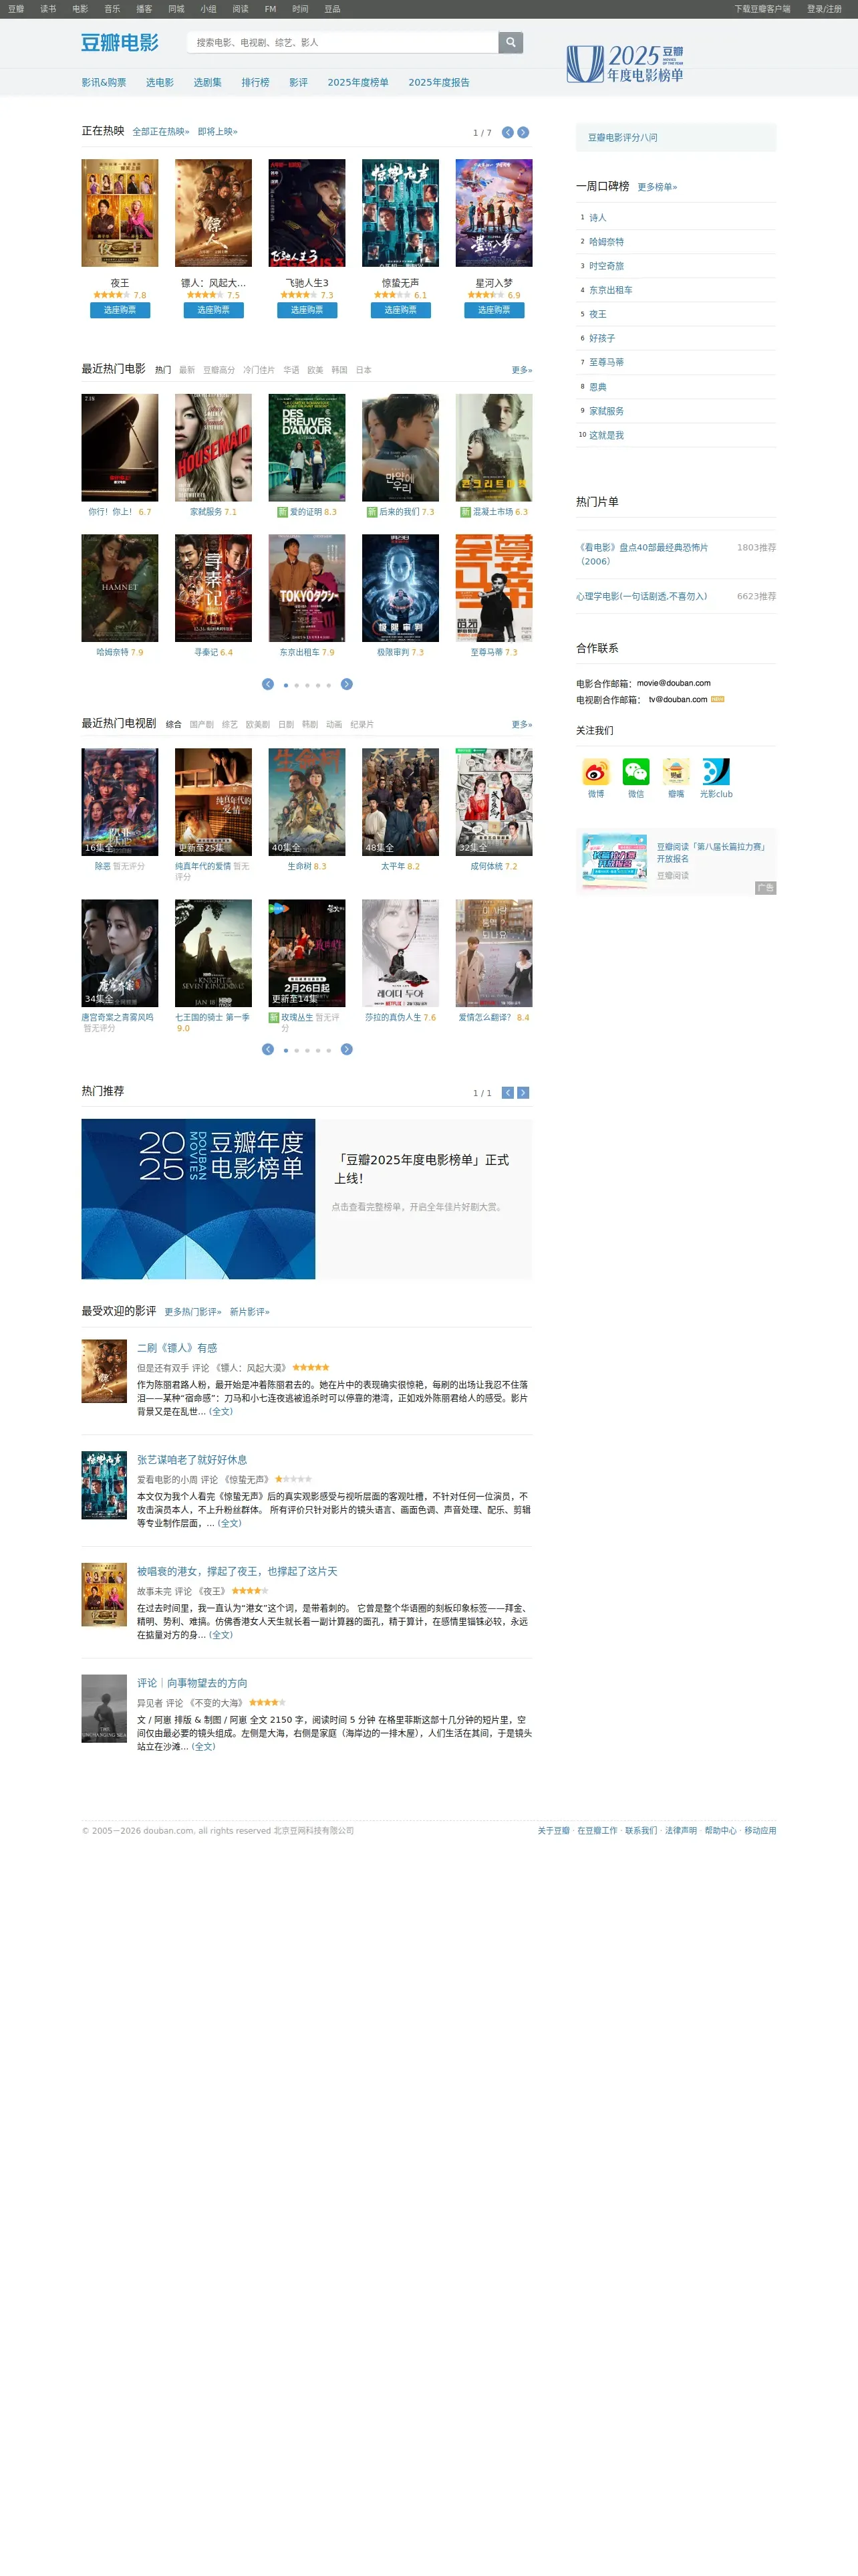Select the 排行榜 nav tab
The image size is (858, 2576).
(x=255, y=82)
